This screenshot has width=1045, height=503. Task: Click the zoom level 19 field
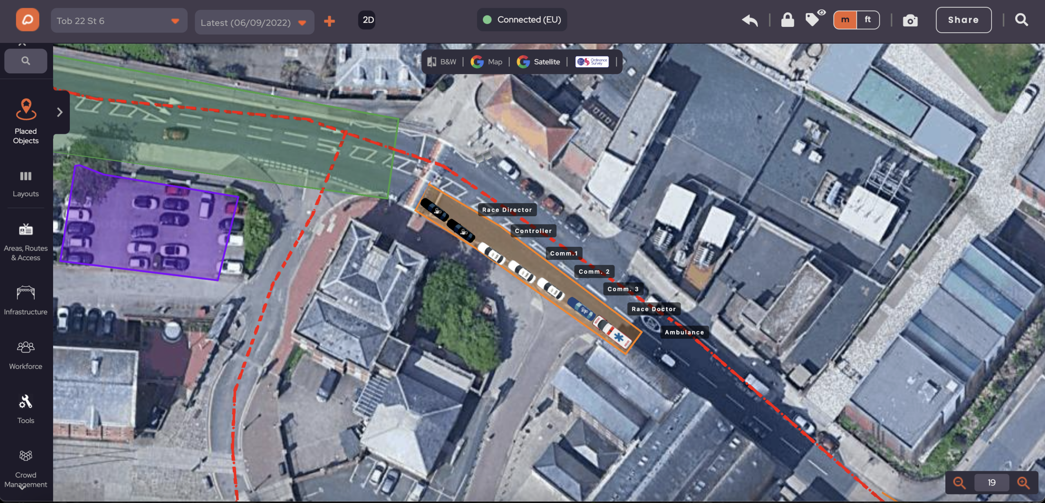(x=992, y=483)
